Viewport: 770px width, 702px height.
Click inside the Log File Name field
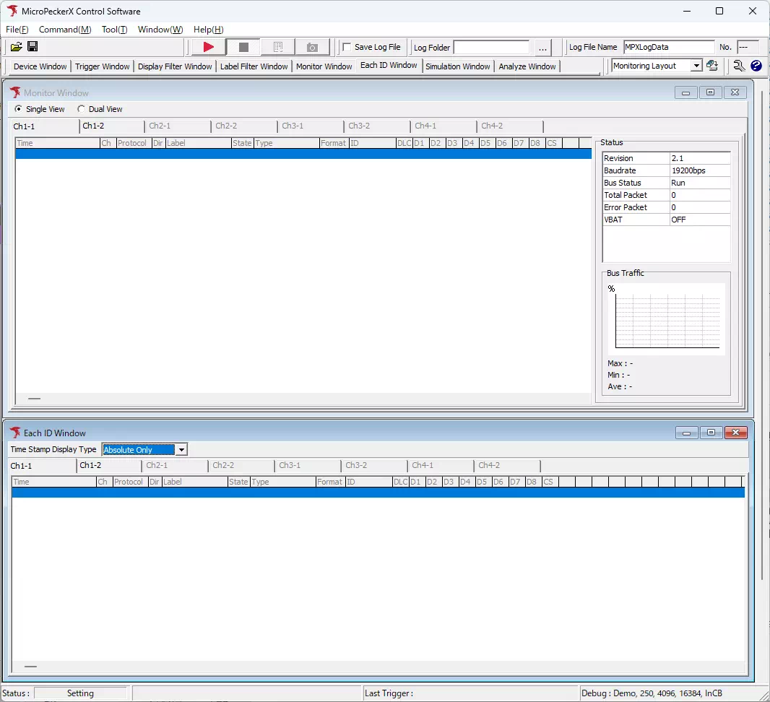(x=668, y=47)
